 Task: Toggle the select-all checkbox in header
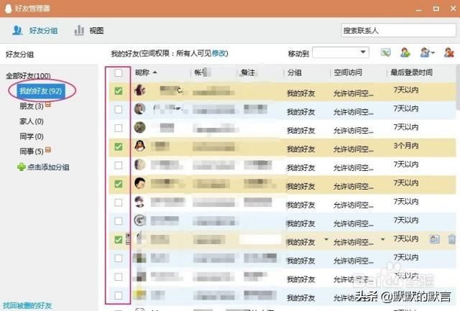[x=119, y=73]
